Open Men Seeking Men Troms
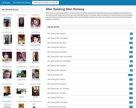The image size is (136, 108). click(x=90, y=98)
